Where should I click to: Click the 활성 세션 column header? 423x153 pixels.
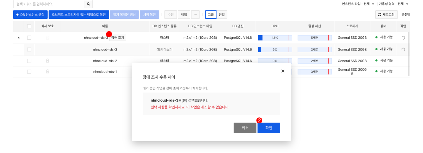click(x=315, y=26)
